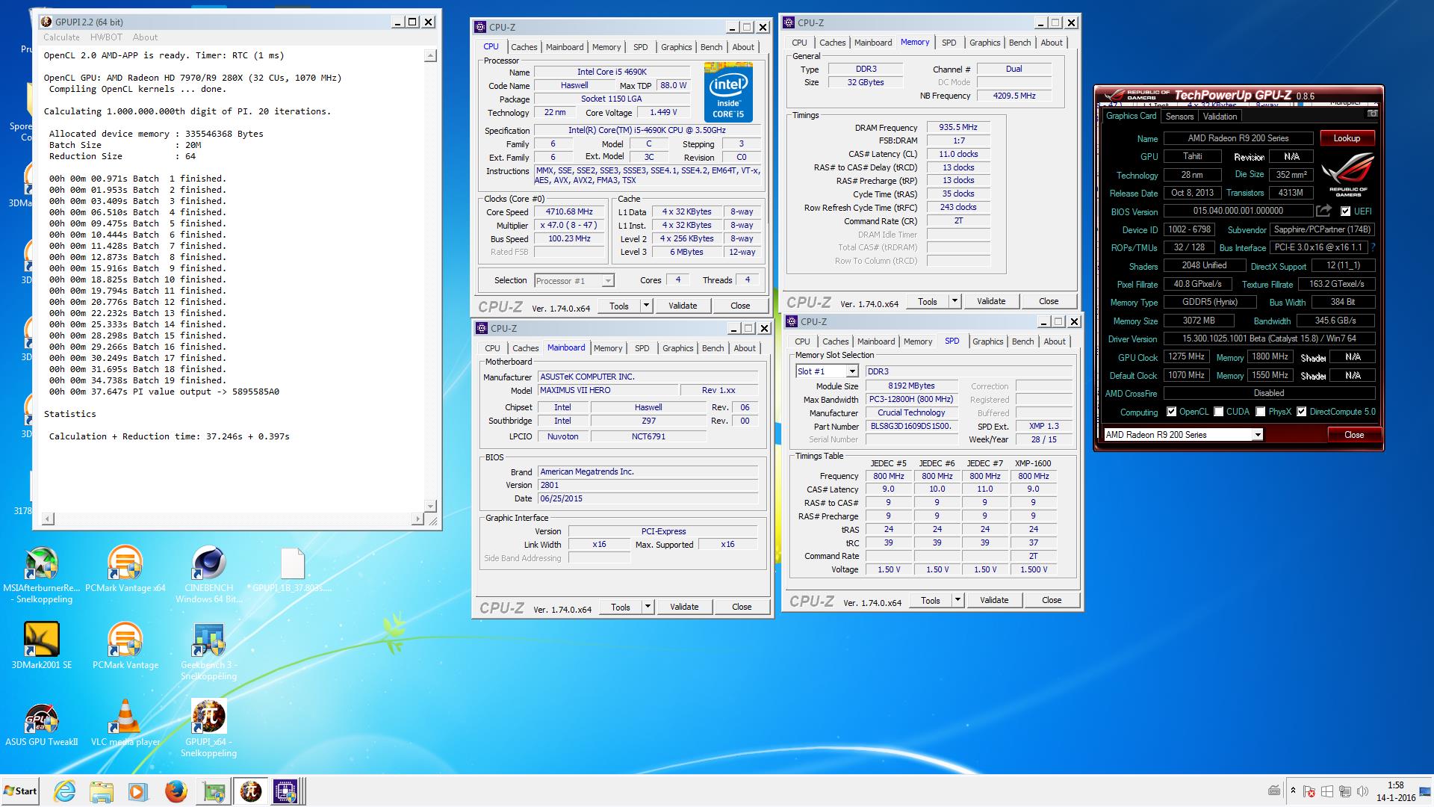1434x807 pixels.
Task: Select Caches tab in CPU-Z CPU window
Action: (524, 47)
